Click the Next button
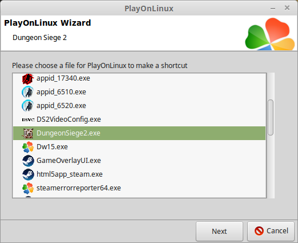 click(x=219, y=231)
